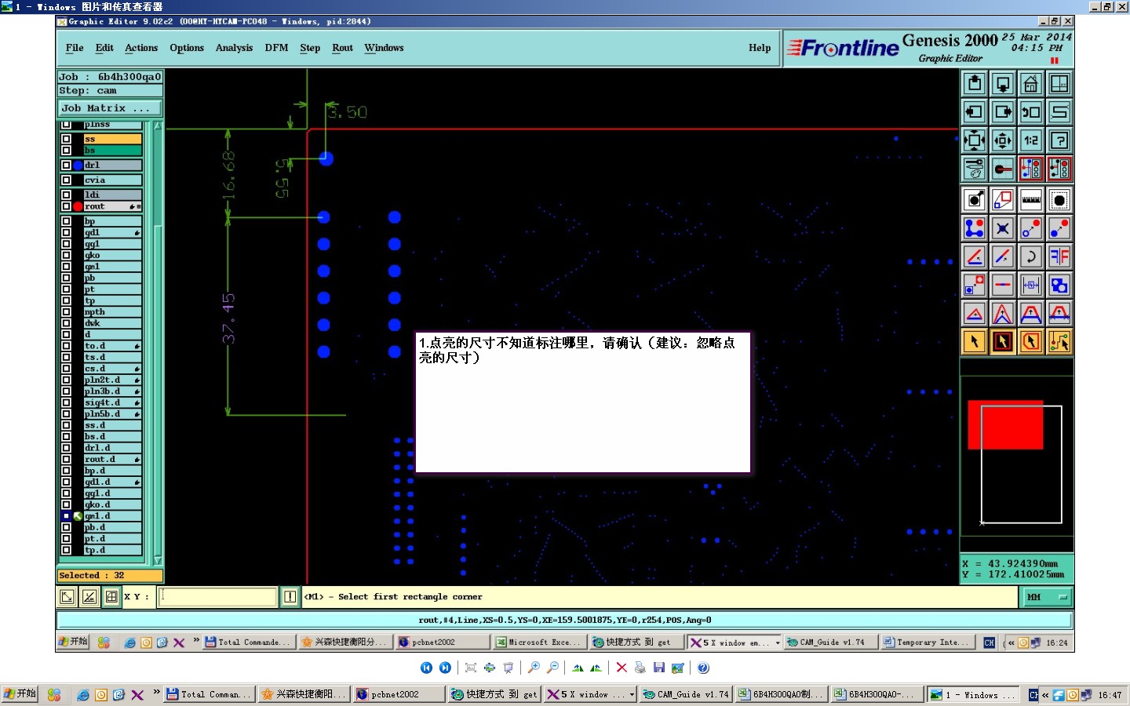Click the blue color swatch of drl layer
The image size is (1130, 706).
point(78,165)
